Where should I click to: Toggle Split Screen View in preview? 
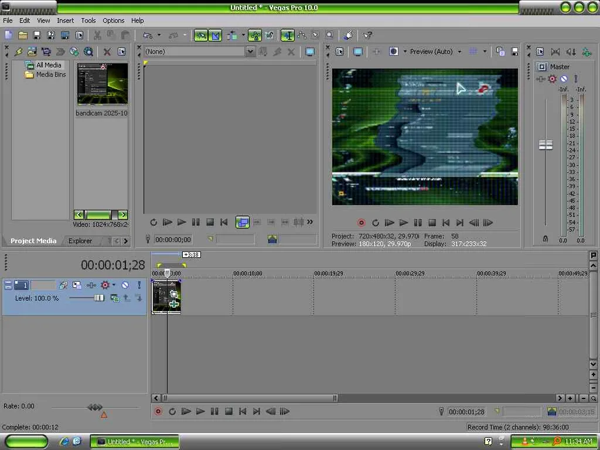pyautogui.click(x=394, y=52)
